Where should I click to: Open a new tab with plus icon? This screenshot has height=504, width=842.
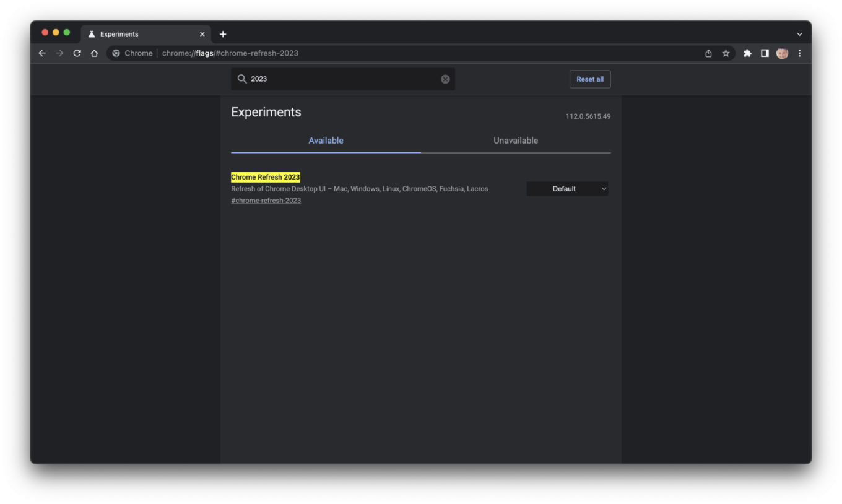coord(223,34)
